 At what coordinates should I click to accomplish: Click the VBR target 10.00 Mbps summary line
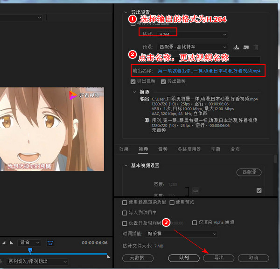[x=193, y=108]
